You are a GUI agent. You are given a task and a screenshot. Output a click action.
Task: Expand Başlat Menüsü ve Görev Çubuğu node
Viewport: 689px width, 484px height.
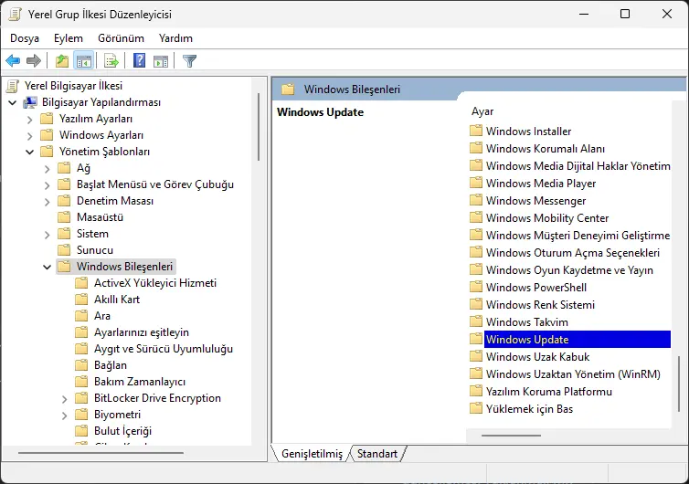(x=47, y=184)
